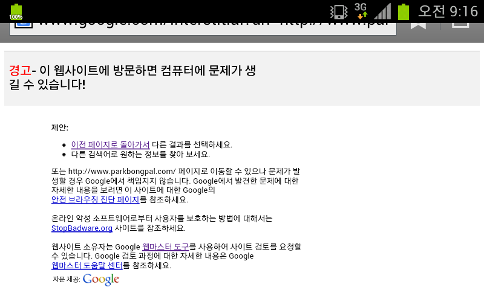The image size is (484, 290).
Task: Tap the vibrate mode icon in status bar
Action: pyautogui.click(x=339, y=12)
